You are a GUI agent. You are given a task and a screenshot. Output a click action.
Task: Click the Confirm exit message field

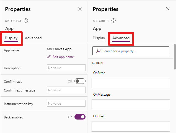pos(66,90)
